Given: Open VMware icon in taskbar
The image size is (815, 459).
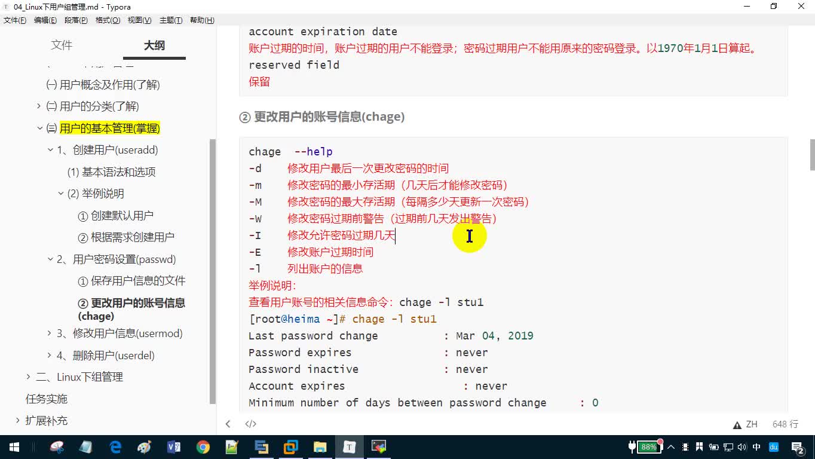Looking at the screenshot, I should click(x=291, y=446).
